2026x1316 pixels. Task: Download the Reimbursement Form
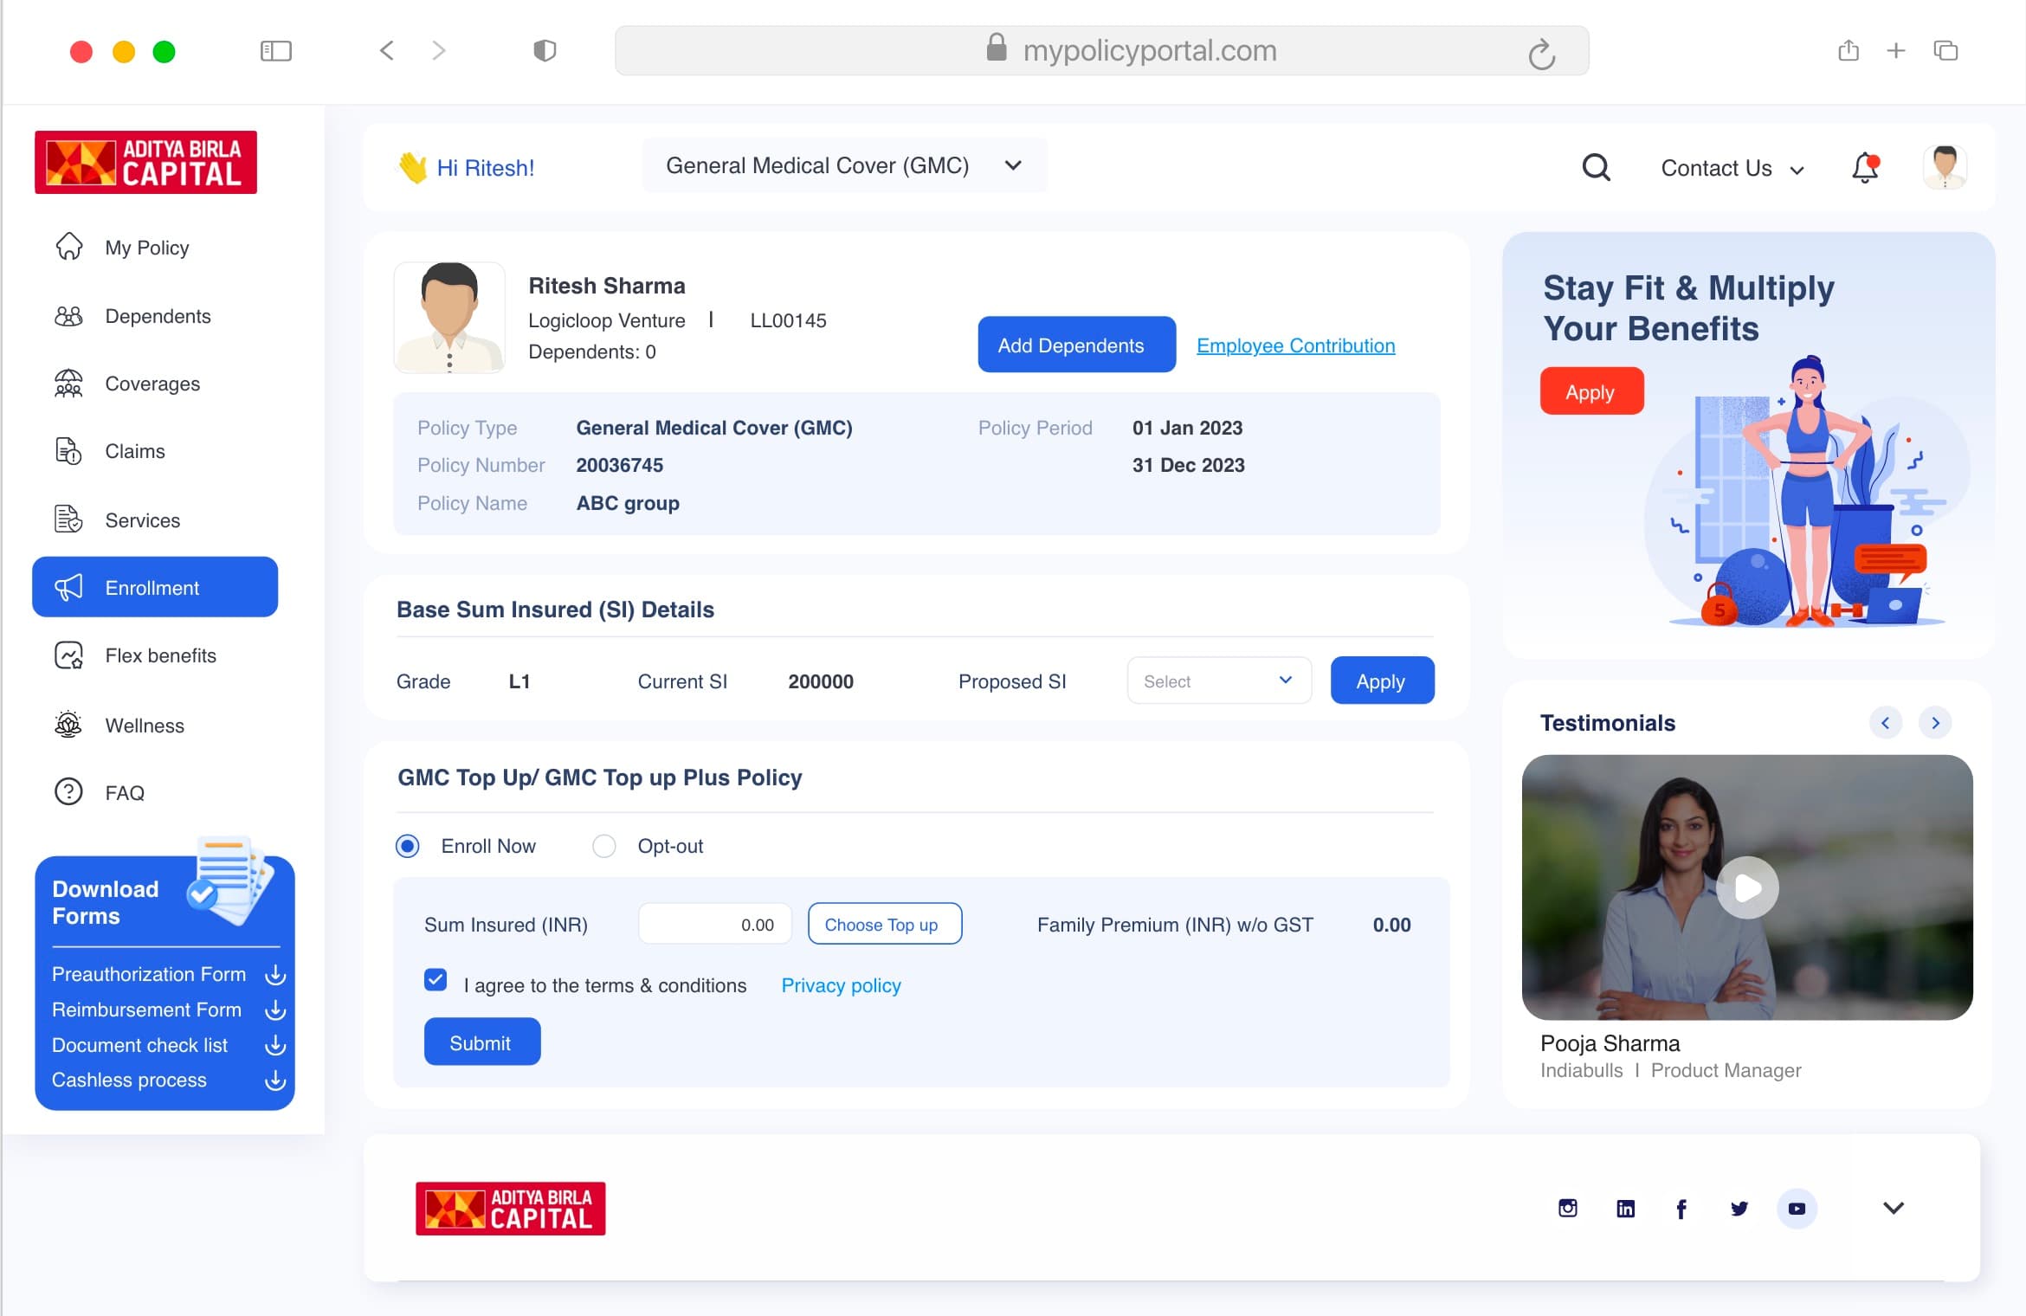(275, 1010)
